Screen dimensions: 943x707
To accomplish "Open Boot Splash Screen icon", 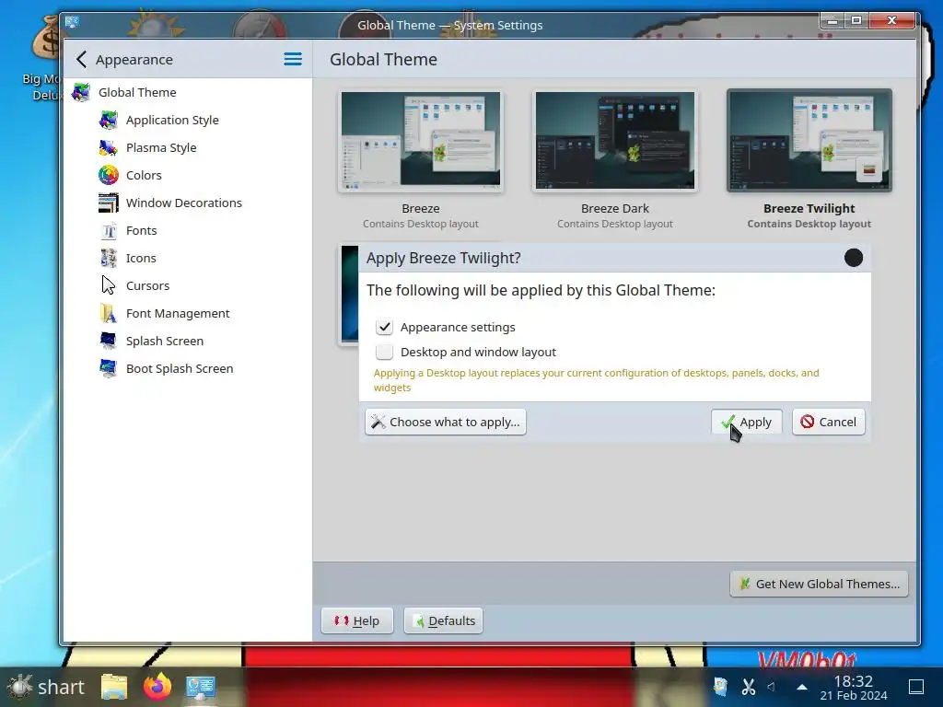I will tap(109, 368).
